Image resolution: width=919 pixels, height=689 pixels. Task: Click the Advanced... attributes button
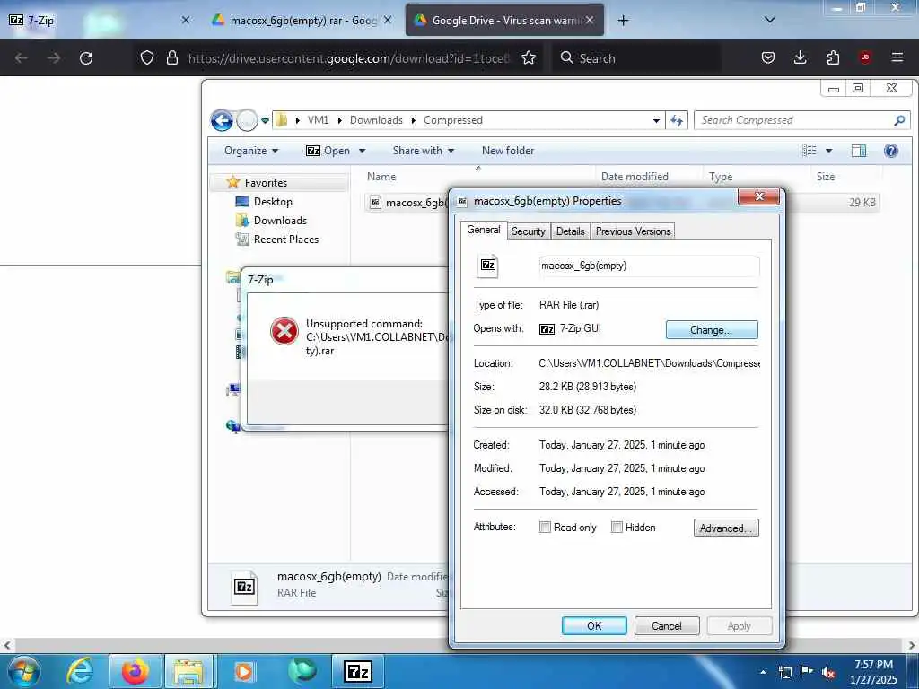click(726, 528)
